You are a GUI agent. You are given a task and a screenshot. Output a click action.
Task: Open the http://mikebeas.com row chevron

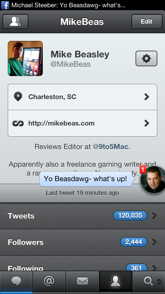pos(147,123)
